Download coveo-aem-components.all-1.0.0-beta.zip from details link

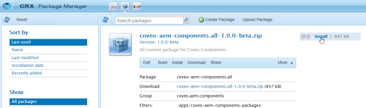click(x=220, y=87)
